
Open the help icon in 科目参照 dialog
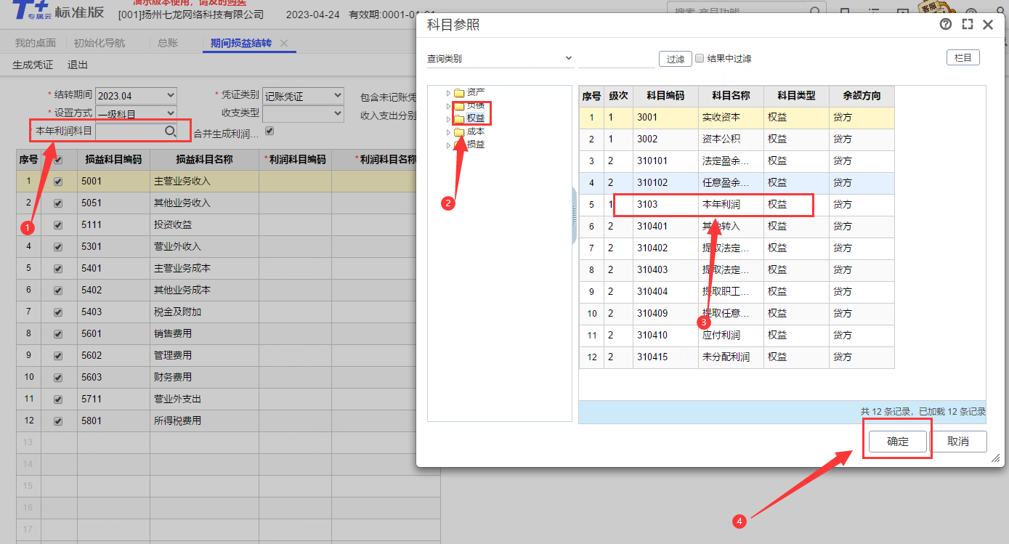(945, 25)
